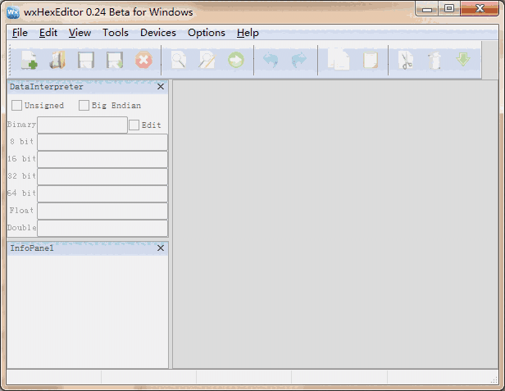Image resolution: width=505 pixels, height=391 pixels.
Task: Open the Edit menu
Action: pos(48,33)
